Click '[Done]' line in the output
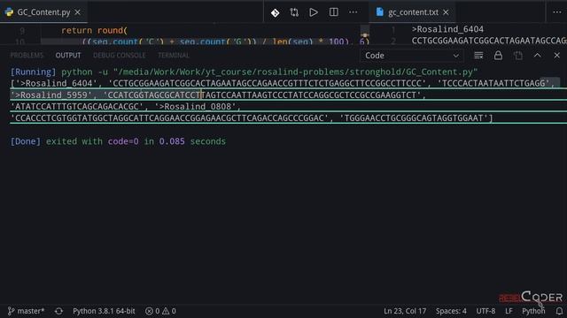The image size is (567, 318). point(118,141)
